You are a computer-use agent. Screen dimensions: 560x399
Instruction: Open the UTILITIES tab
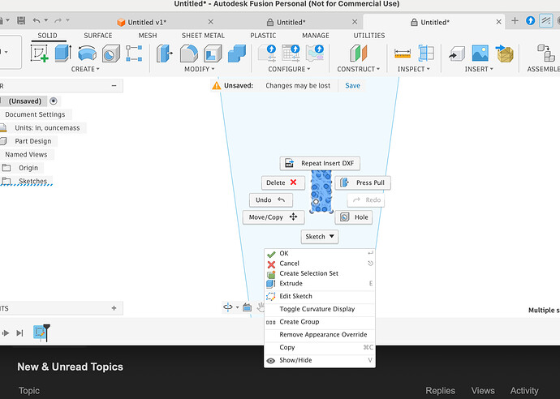pyautogui.click(x=369, y=36)
